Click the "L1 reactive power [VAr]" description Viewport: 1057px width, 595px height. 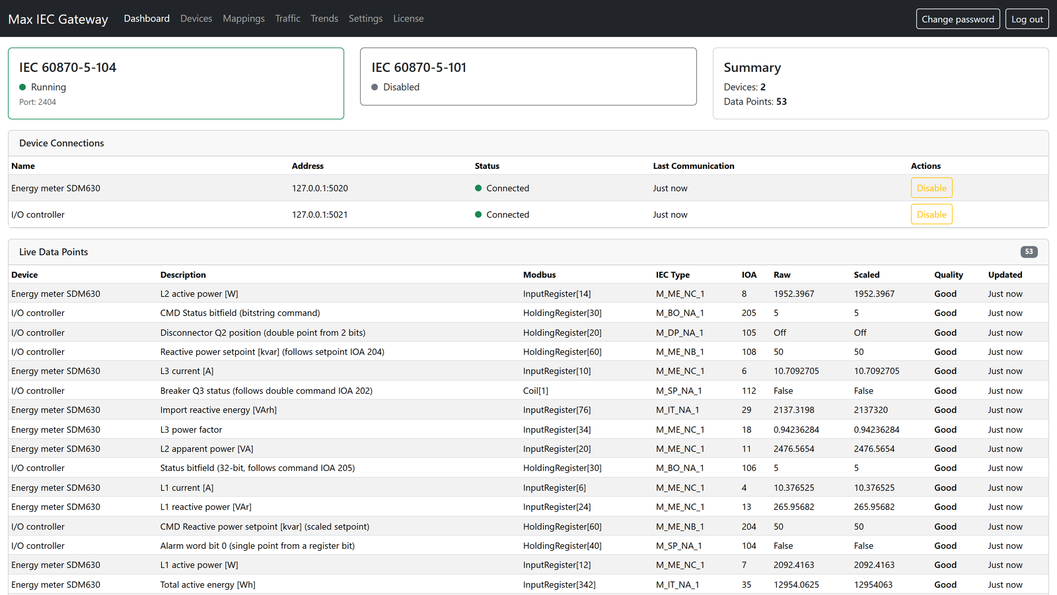(206, 507)
